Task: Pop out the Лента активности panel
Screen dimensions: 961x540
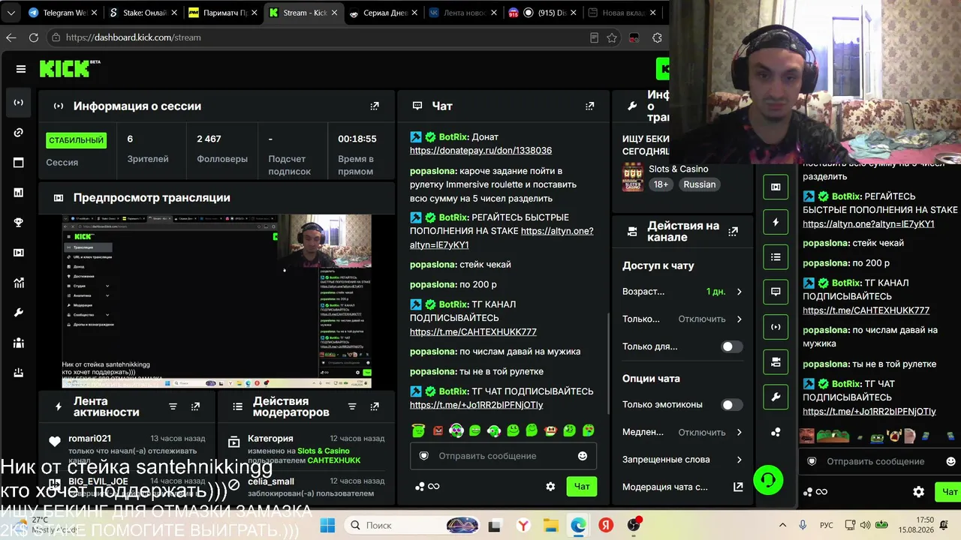Action: [195, 406]
